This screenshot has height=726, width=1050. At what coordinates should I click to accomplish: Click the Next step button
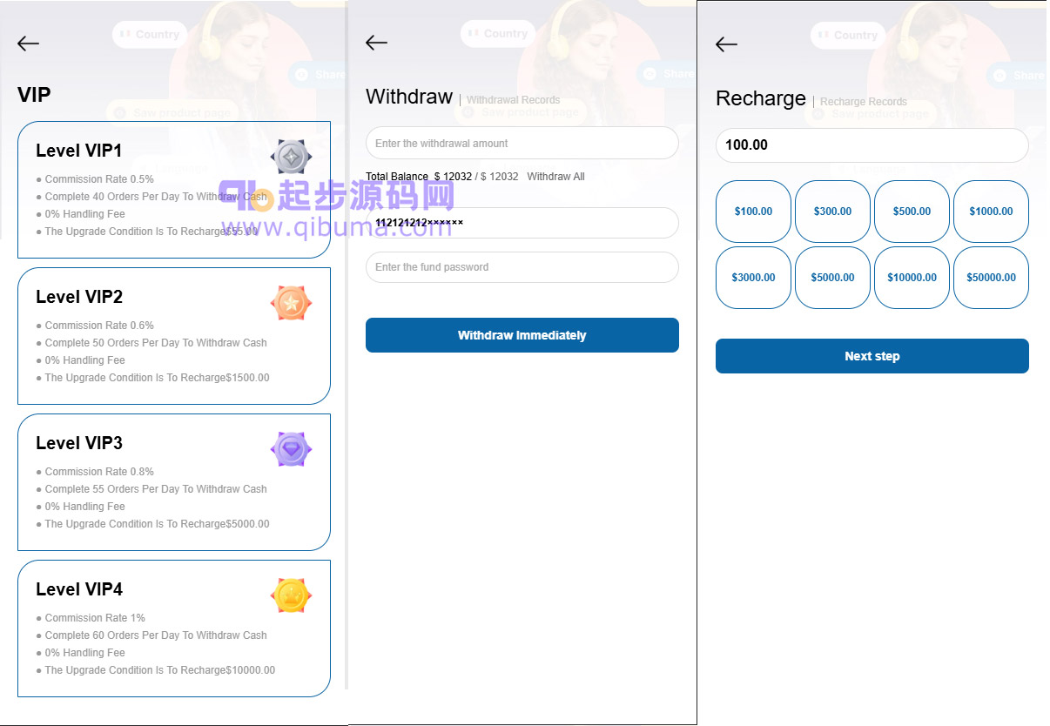tap(872, 356)
